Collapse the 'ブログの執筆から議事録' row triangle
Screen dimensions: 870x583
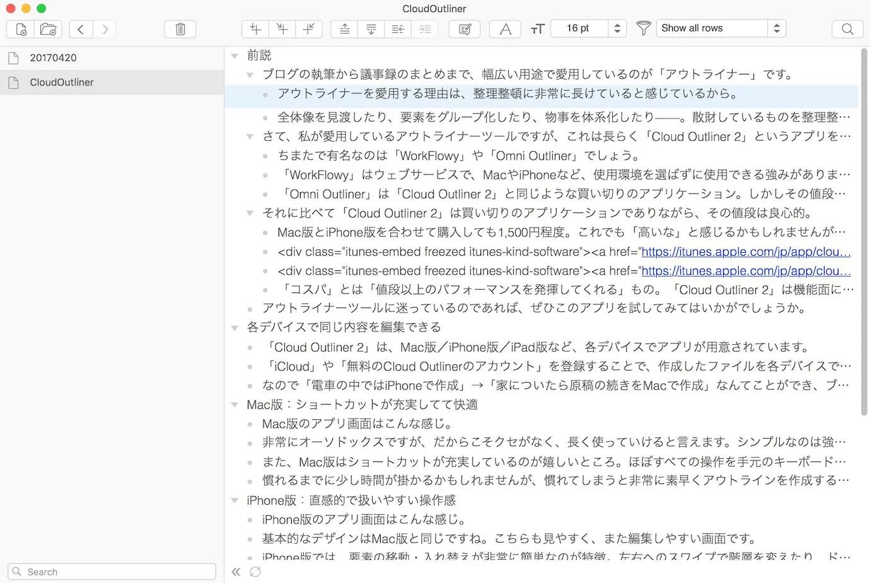[x=250, y=75]
